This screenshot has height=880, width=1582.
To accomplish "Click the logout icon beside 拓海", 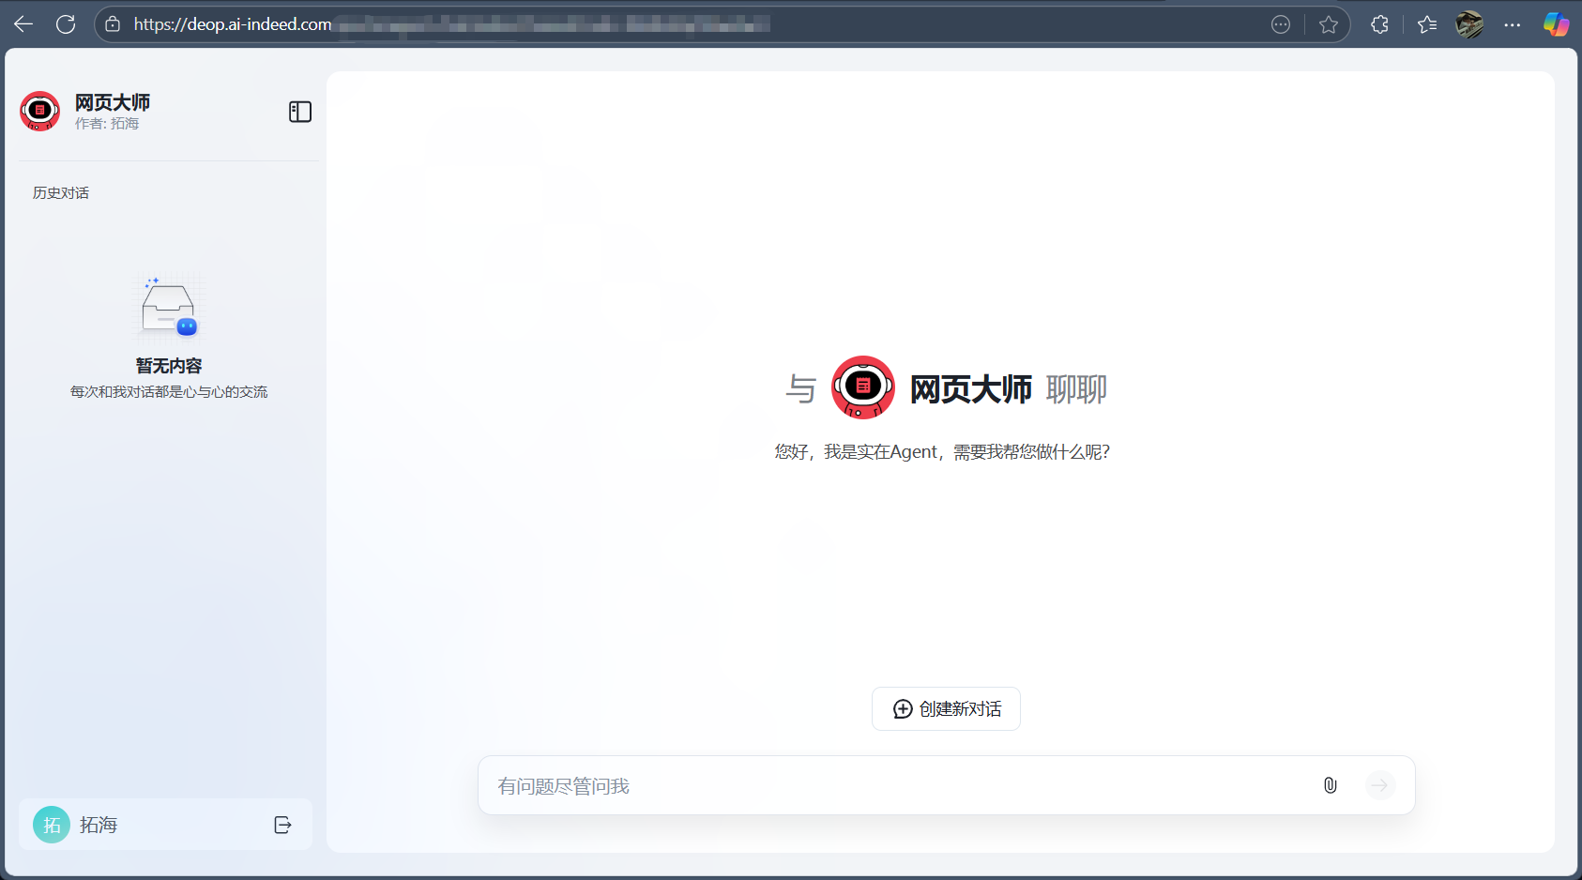I will [282, 825].
